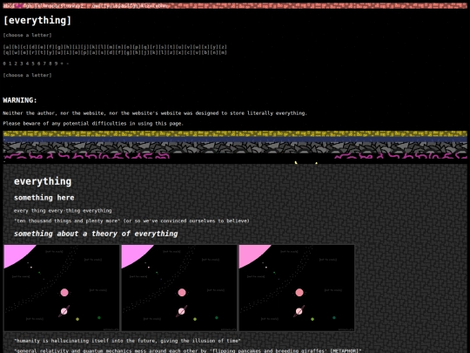Click the 'ten thousand things and plenty more' quote
Viewport: 470px width, 353px height.
[x=131, y=221]
